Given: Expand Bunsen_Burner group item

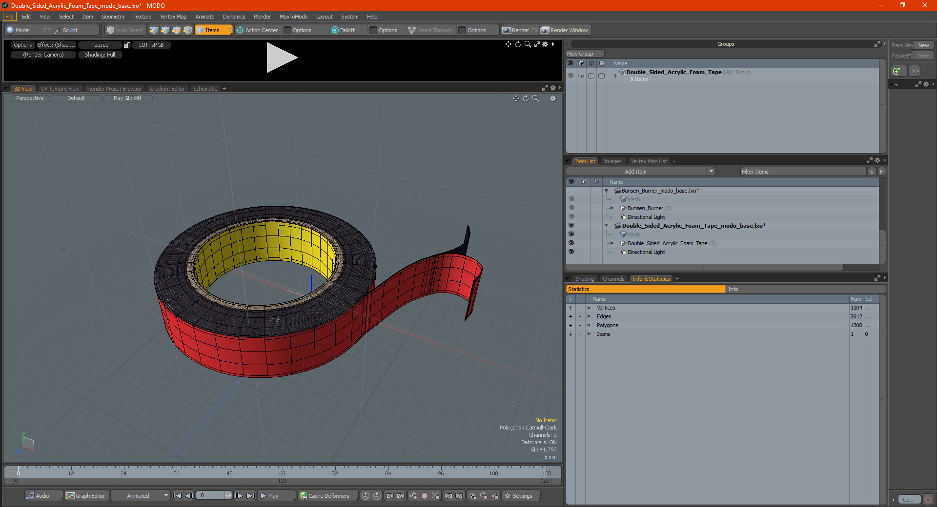Looking at the screenshot, I should pyautogui.click(x=612, y=208).
